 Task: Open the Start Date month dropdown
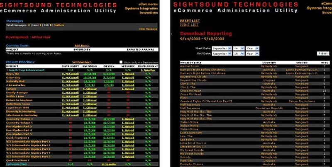[x=222, y=48]
